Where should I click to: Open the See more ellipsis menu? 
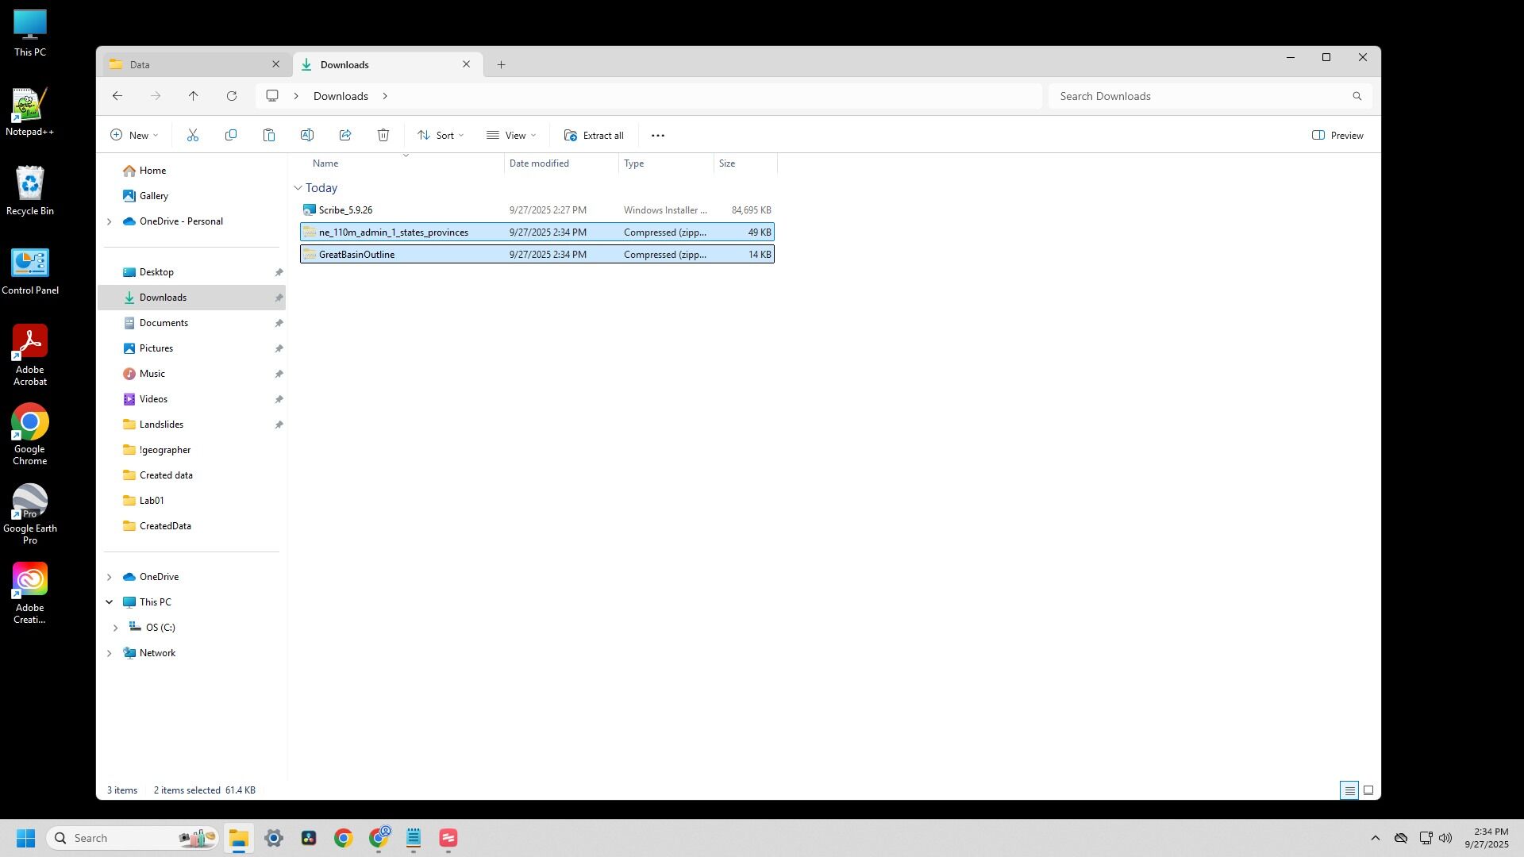(x=657, y=136)
